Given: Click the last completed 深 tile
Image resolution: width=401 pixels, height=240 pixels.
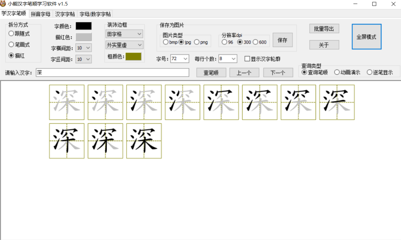Looking at the screenshot, I should pyautogui.click(x=144, y=141).
